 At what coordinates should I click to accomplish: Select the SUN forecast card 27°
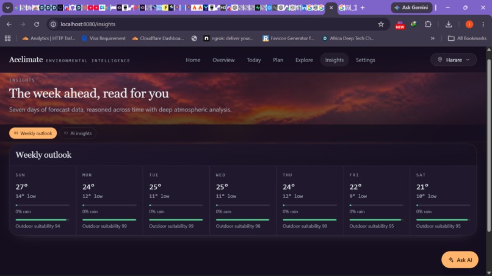tap(43, 200)
